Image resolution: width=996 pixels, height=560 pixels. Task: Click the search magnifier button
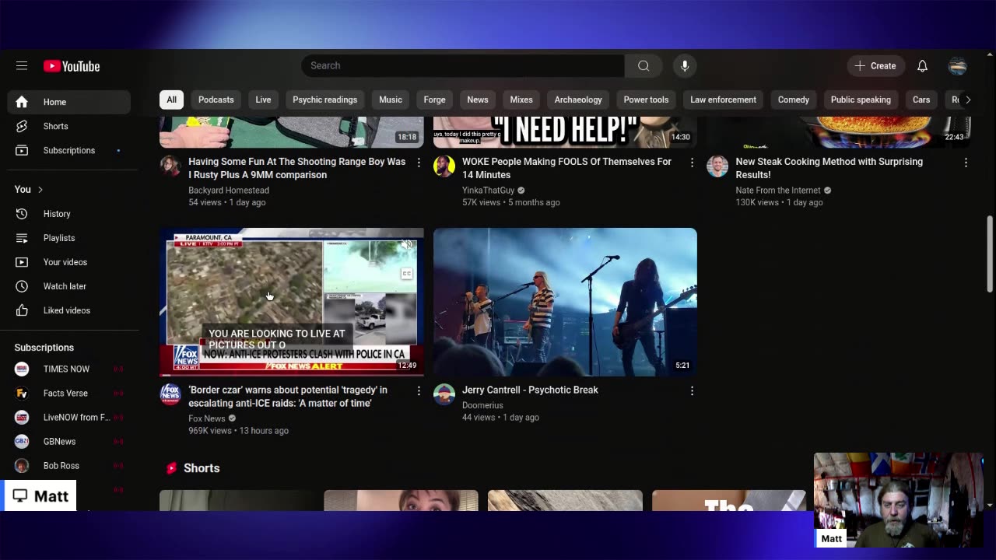(644, 66)
